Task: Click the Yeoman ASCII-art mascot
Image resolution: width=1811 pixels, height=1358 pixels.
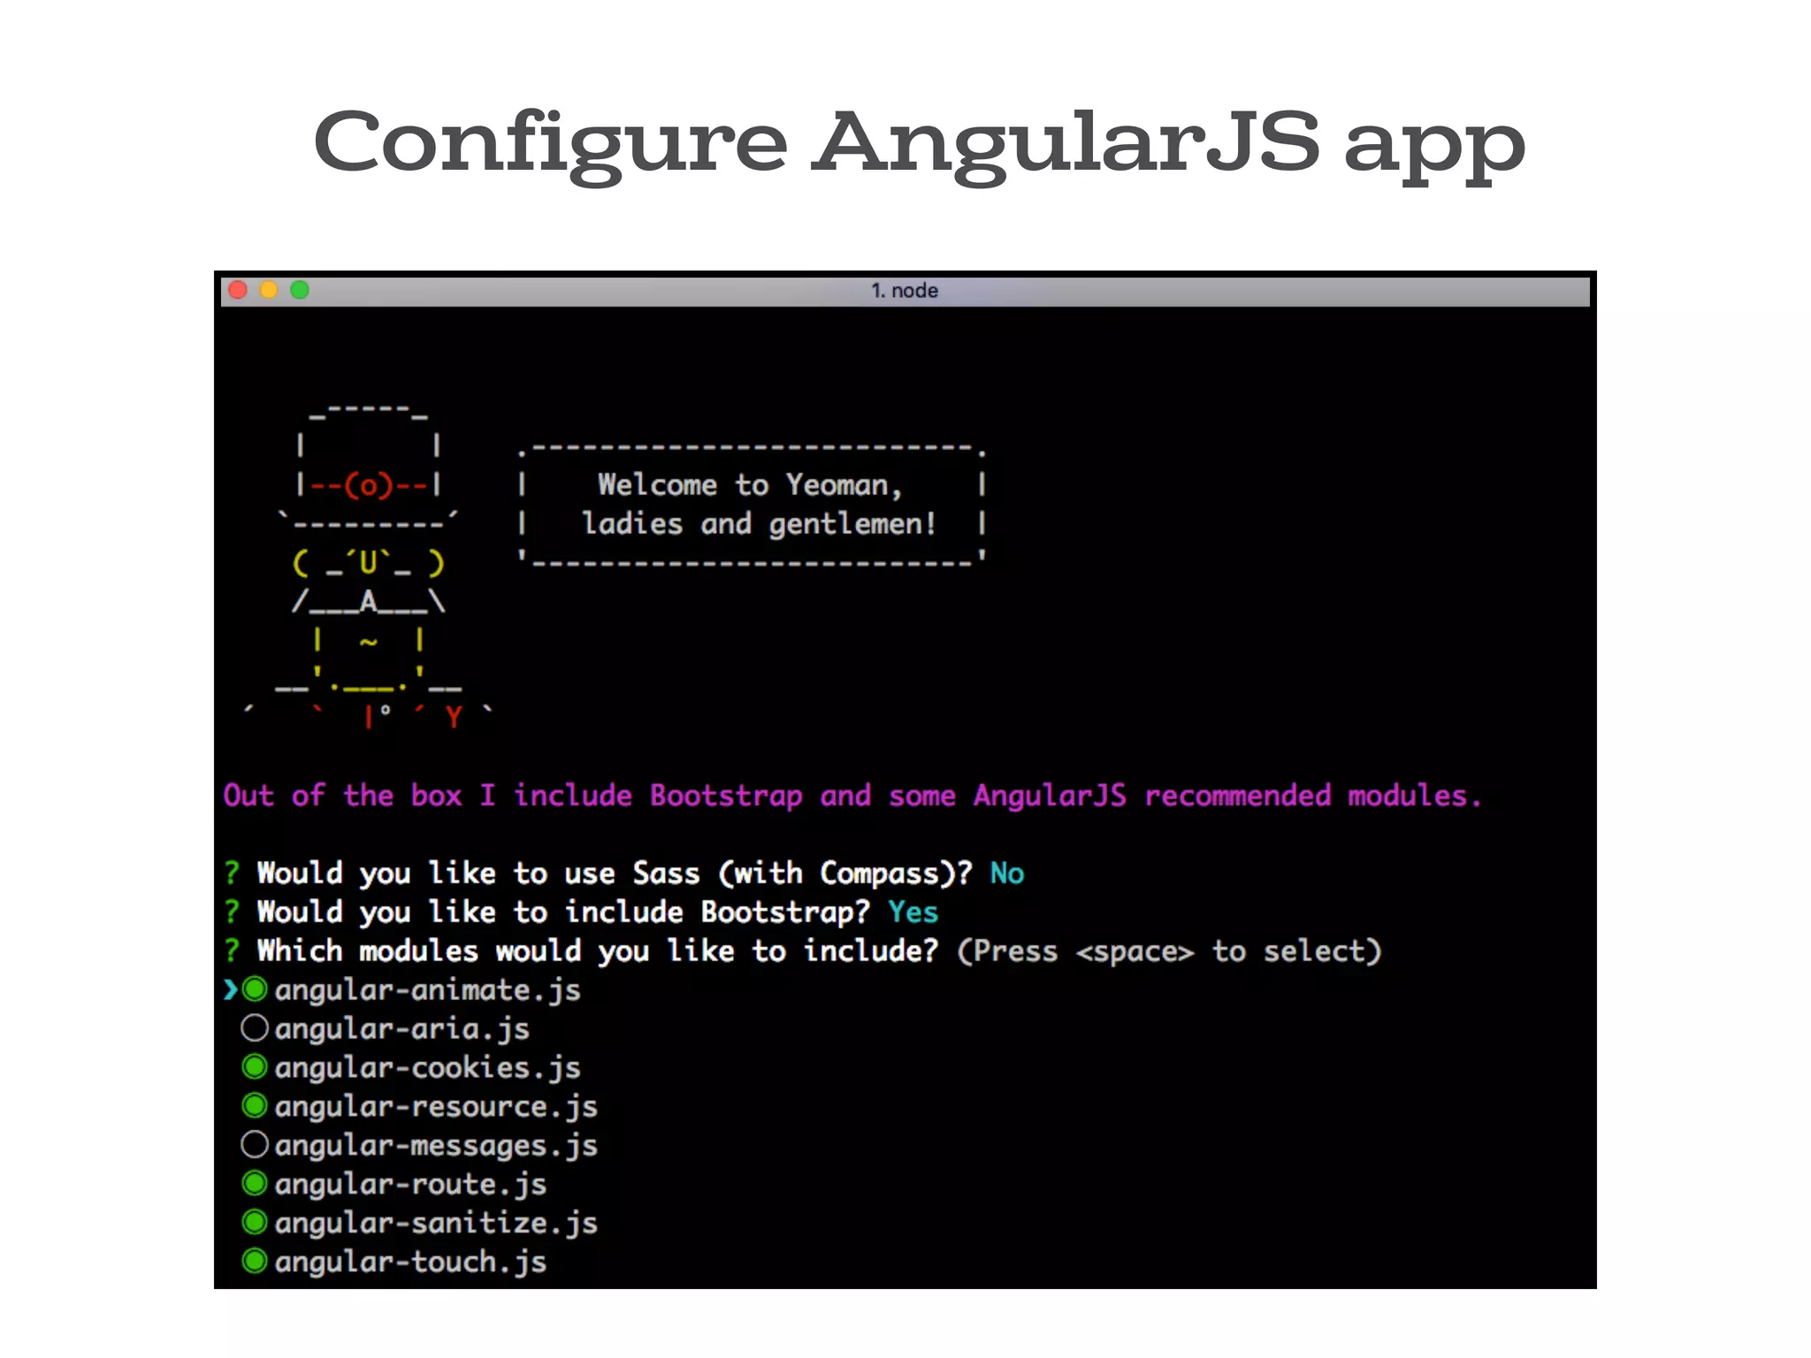Action: coord(368,566)
